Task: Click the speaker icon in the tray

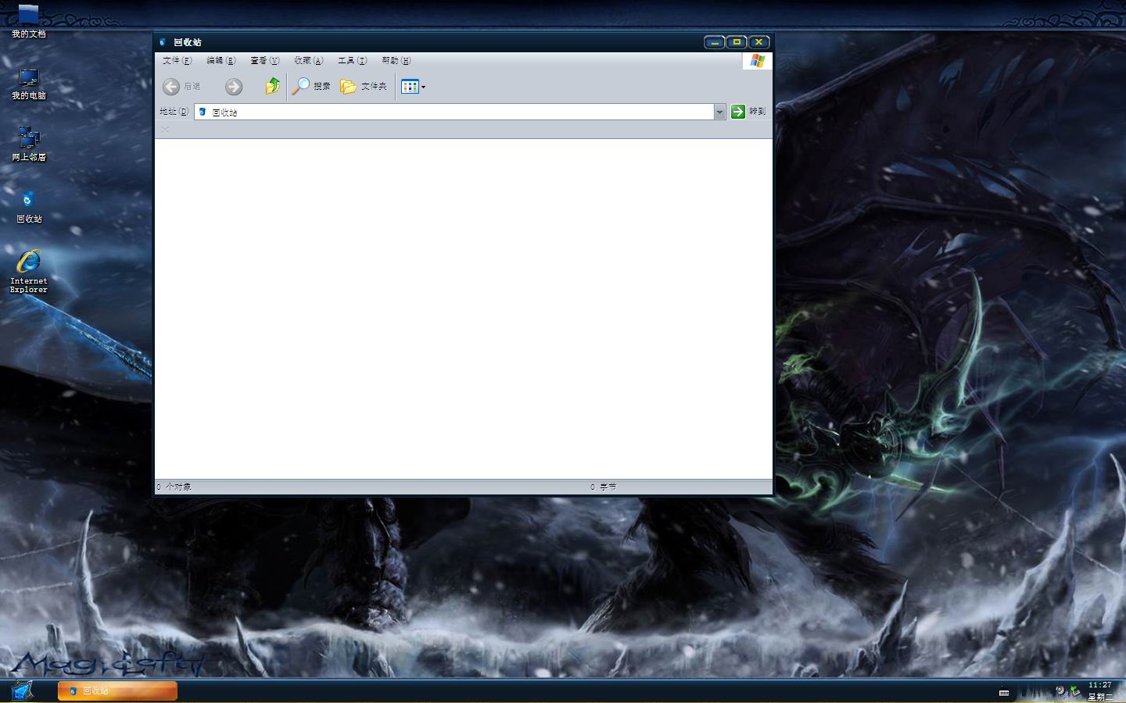Action: [x=1061, y=691]
